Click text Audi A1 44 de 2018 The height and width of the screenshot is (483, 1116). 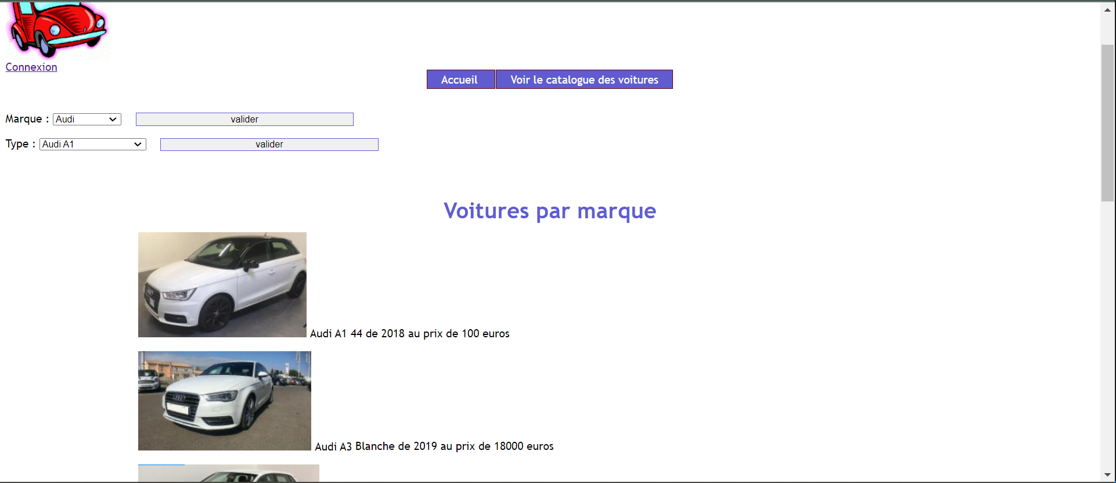357,333
